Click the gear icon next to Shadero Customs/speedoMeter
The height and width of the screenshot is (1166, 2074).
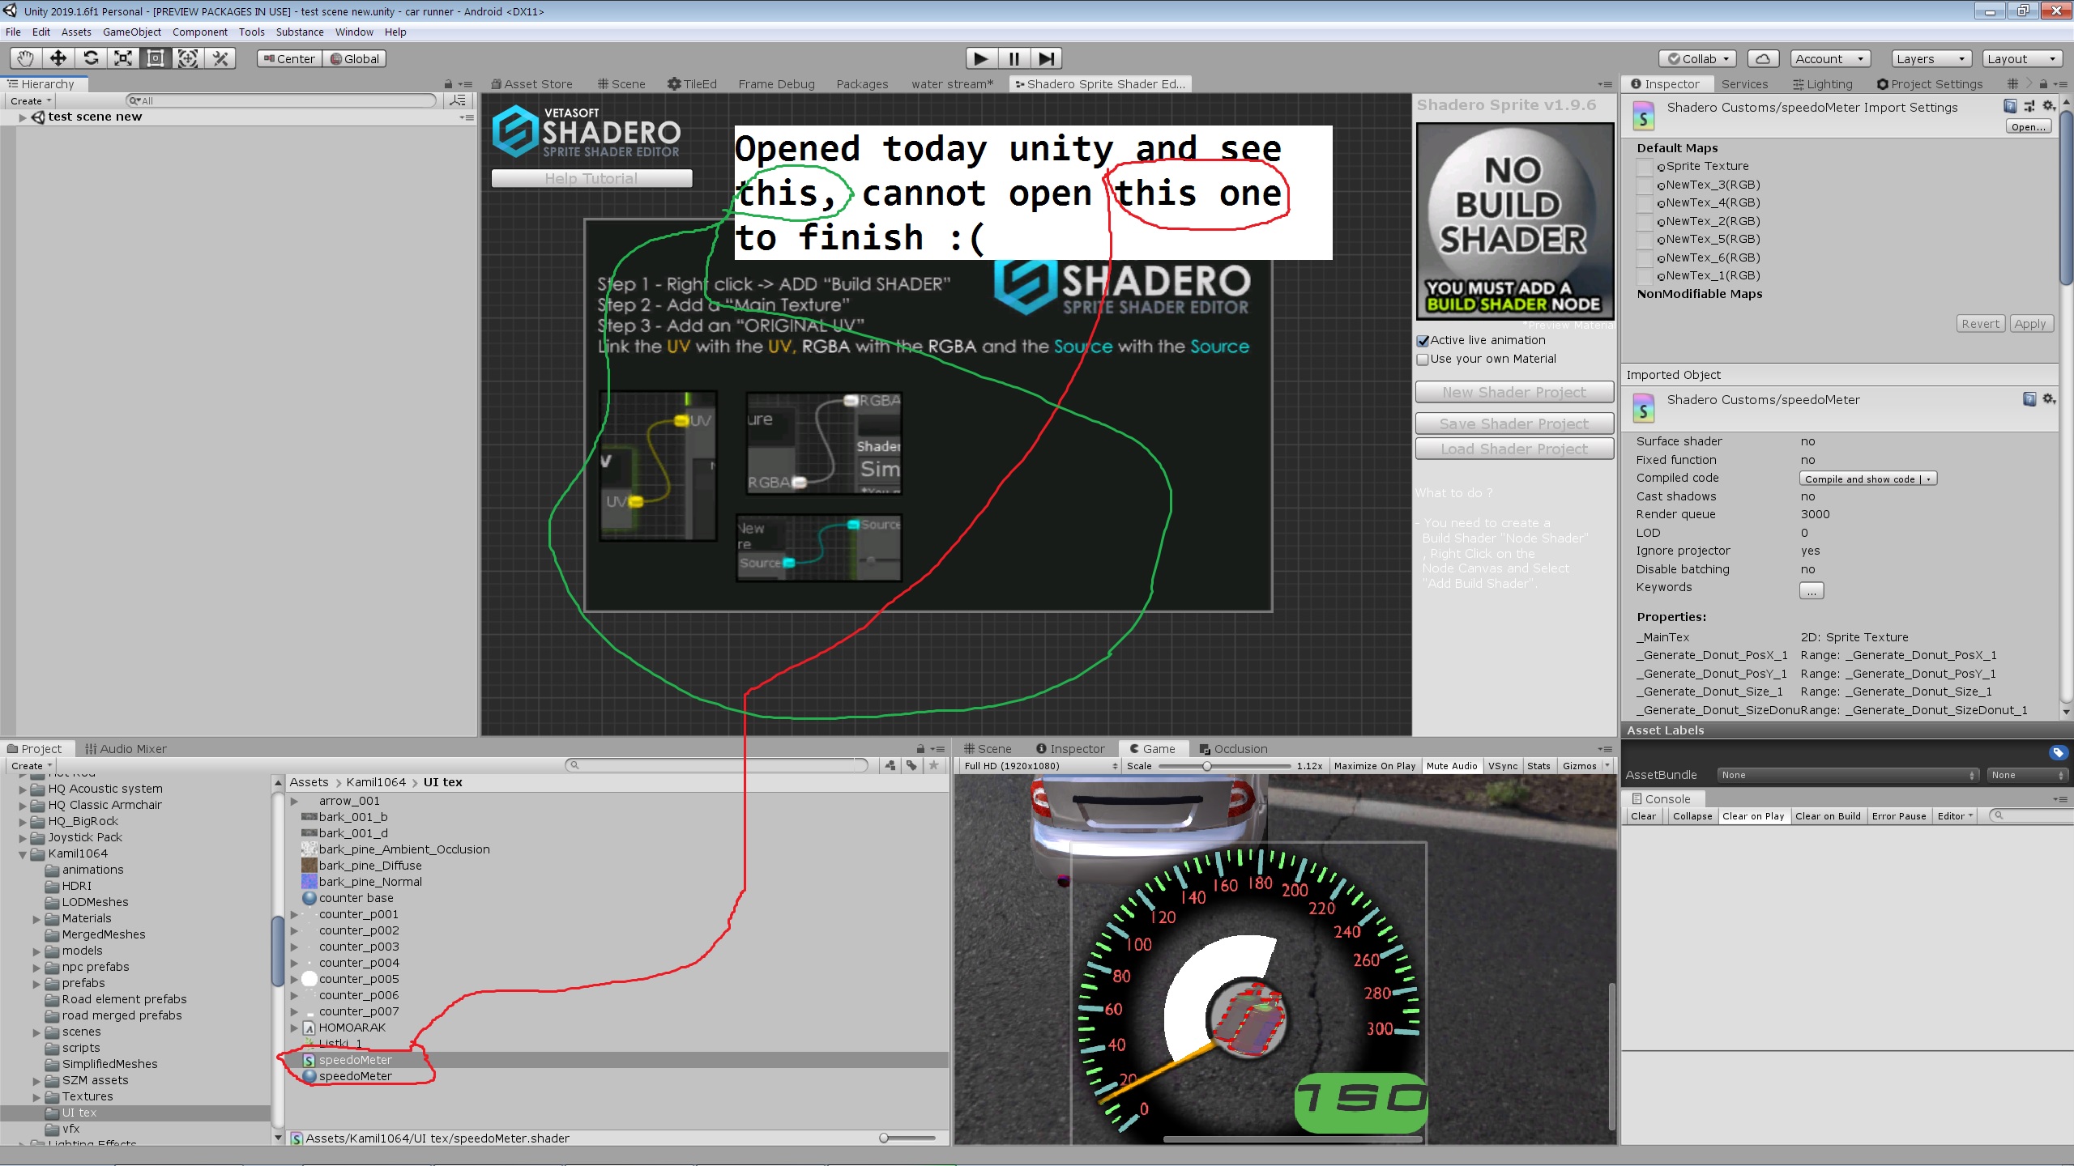[x=2048, y=398]
